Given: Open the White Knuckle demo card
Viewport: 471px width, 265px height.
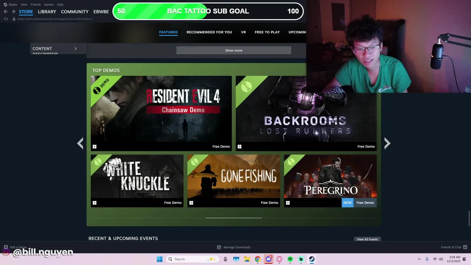Looking at the screenshot, I should point(137,181).
